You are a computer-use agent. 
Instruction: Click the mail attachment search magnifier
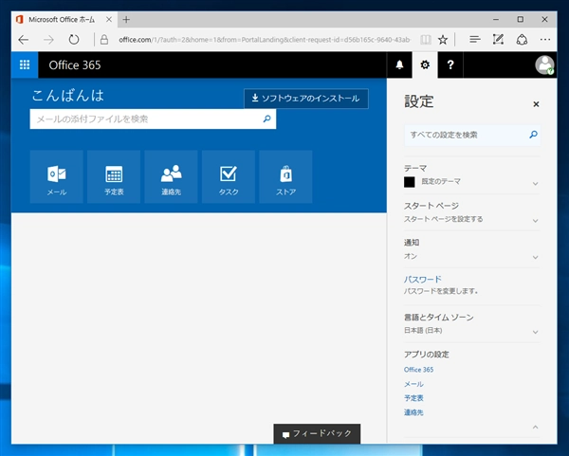point(266,119)
